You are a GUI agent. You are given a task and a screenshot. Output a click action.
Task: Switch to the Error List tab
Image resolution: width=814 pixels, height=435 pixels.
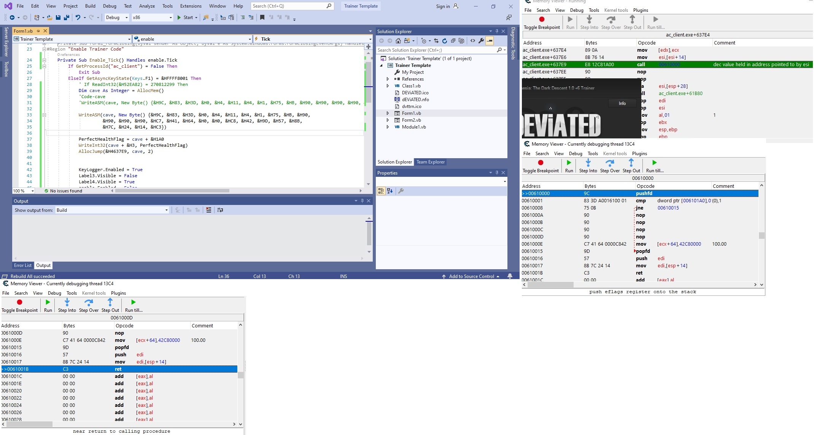tap(23, 265)
